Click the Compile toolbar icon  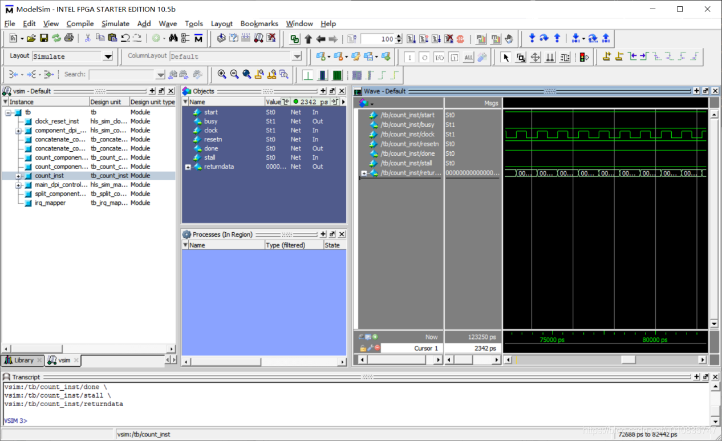point(221,38)
